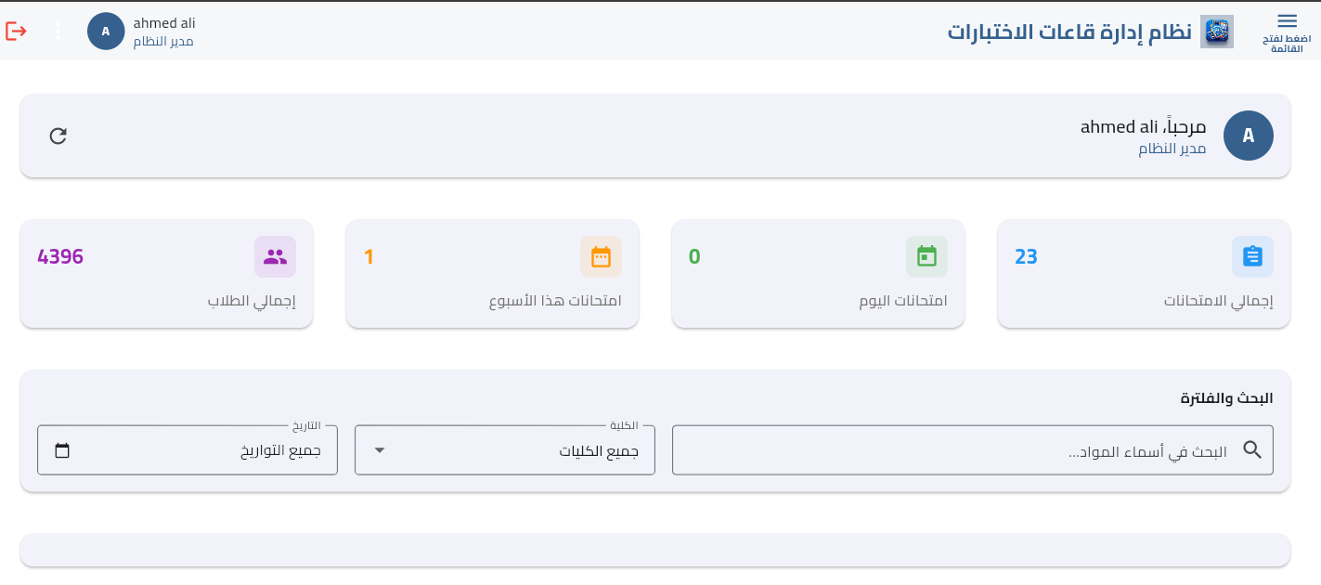Click the ahmed ali avatar in top bar
The height and width of the screenshot is (585, 1321).
[x=106, y=31]
